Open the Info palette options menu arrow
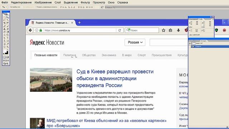The image size is (229, 129). 213,19
